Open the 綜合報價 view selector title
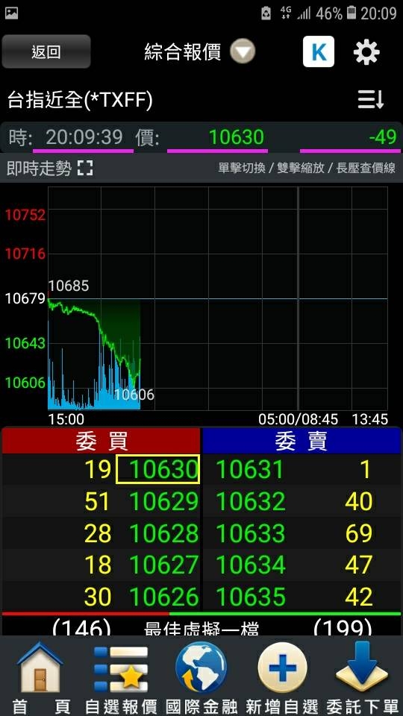 pos(183,52)
